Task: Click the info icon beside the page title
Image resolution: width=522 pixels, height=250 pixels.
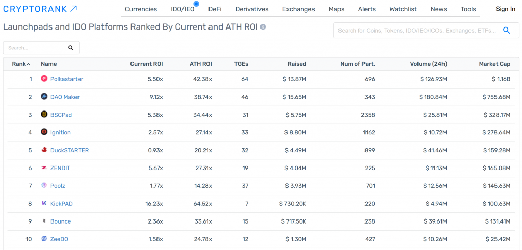Action: pos(263,27)
